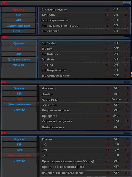
Task: Click the Выбор клавиши row label
Action: point(53,127)
